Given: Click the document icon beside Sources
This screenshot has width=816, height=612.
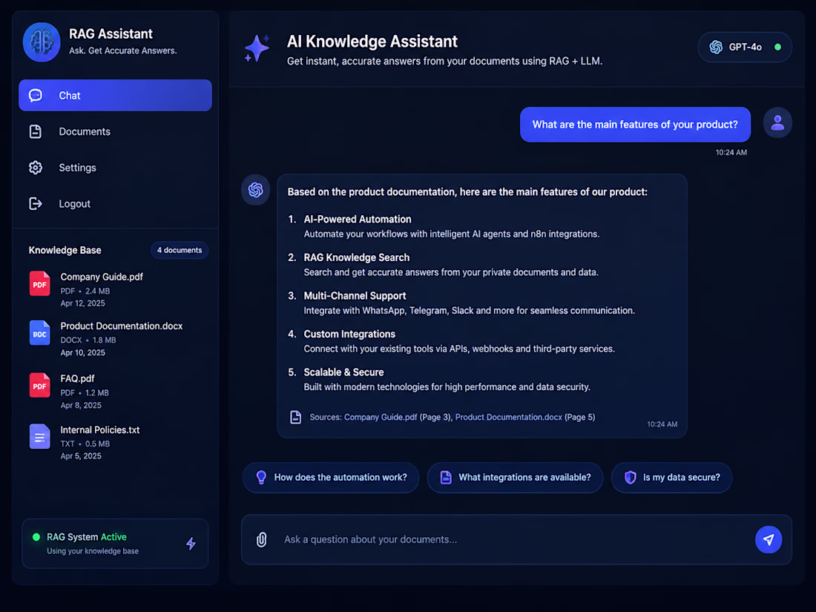Looking at the screenshot, I should point(295,418).
